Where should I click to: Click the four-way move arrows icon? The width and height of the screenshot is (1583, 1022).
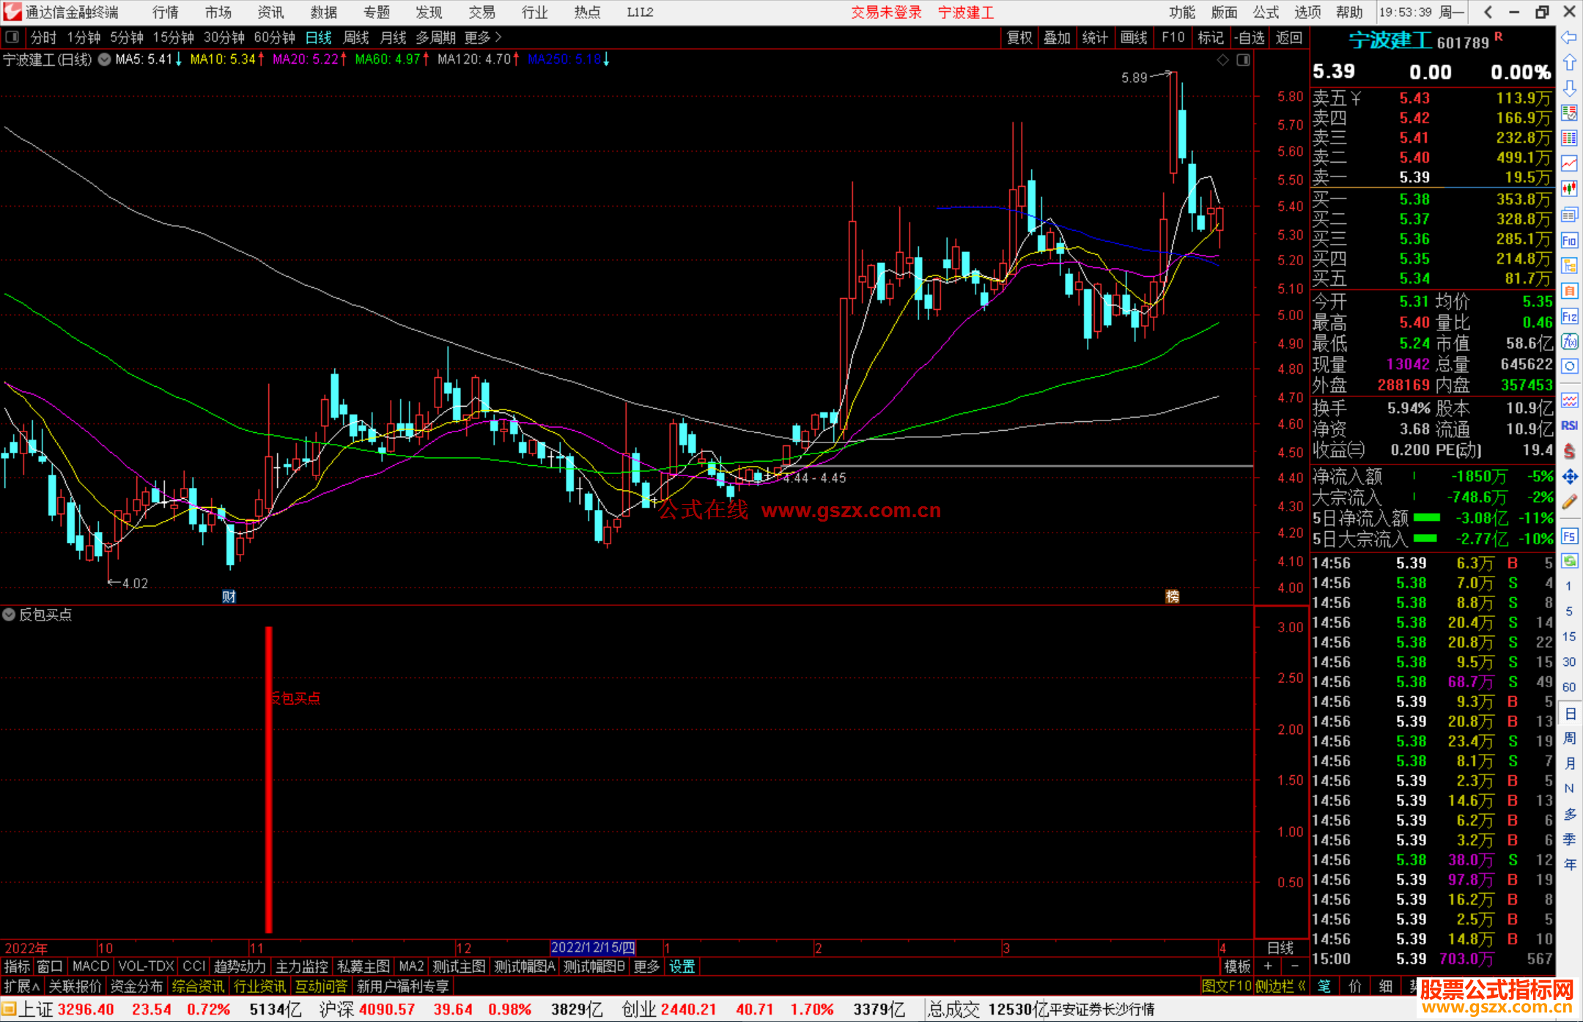1569,477
